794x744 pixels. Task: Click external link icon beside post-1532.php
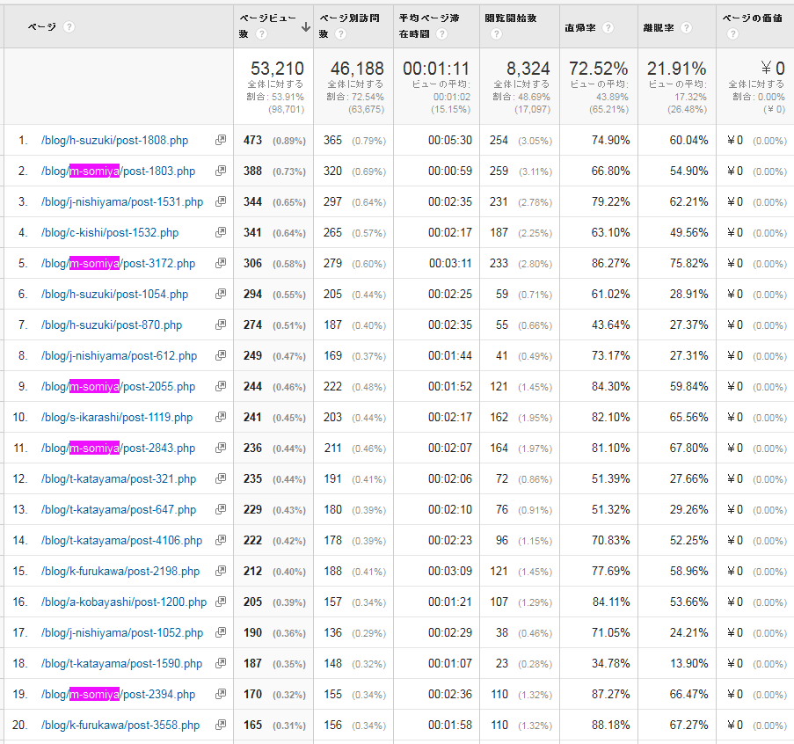(220, 232)
